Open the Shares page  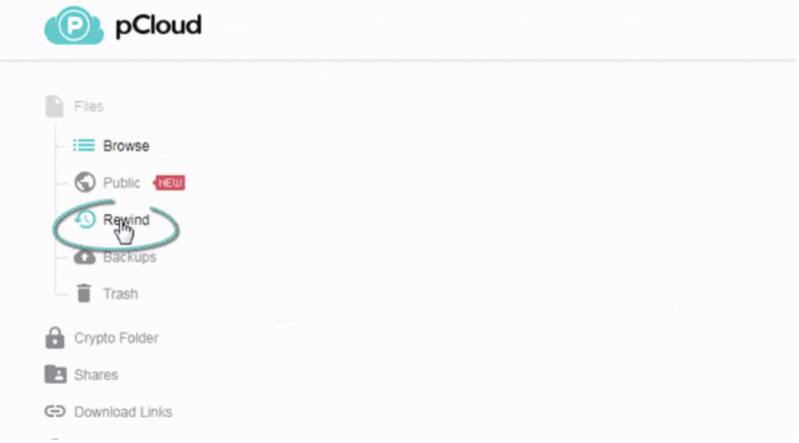click(x=96, y=374)
